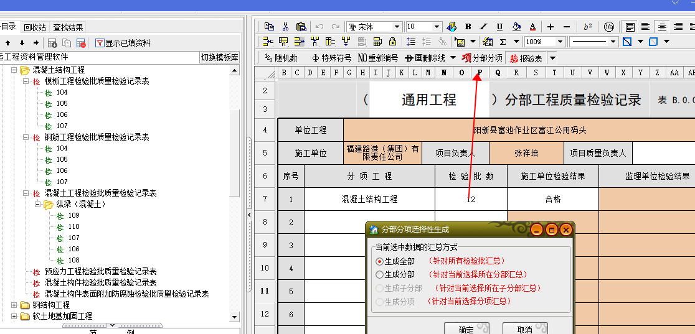The image size is (695, 334).
Task: Select the cell containing 合格
Action: tap(553, 199)
